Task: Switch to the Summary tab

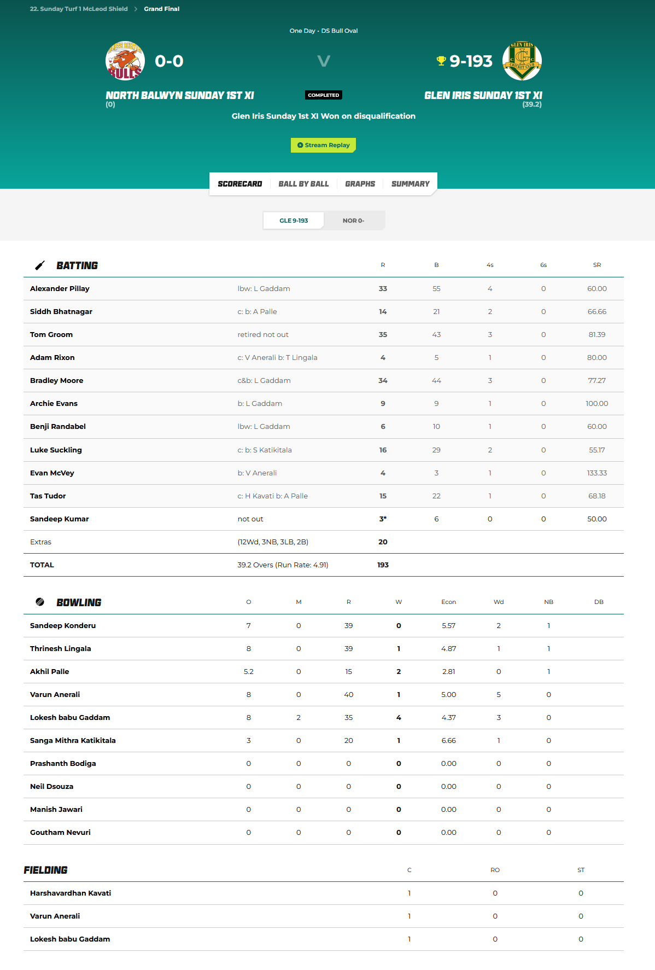Action: [410, 184]
